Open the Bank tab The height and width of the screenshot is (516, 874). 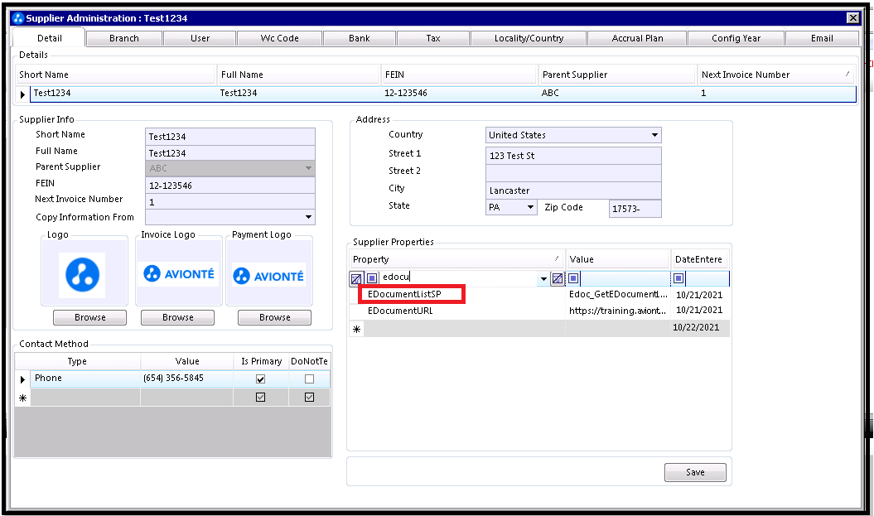tap(360, 38)
